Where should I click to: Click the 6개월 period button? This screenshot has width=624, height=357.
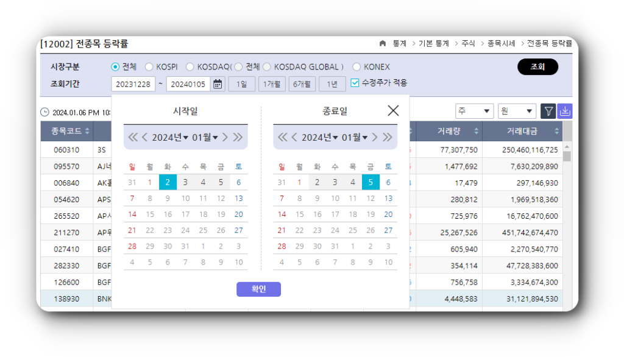coord(302,84)
